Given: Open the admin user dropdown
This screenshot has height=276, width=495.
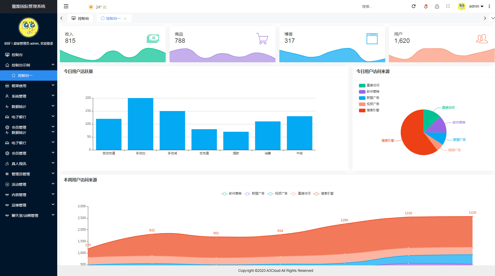Looking at the screenshot, I should [x=476, y=6].
